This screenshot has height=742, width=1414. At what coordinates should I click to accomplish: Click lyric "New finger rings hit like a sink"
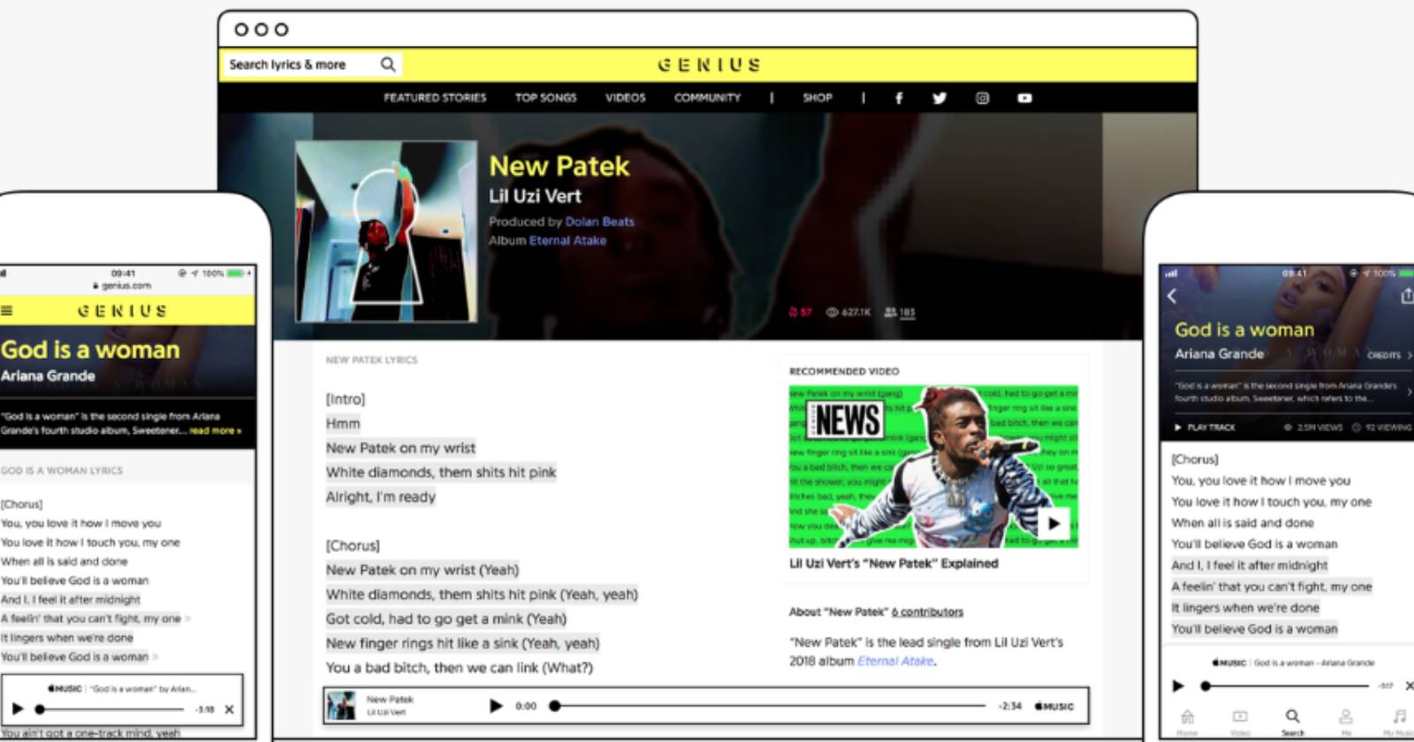click(x=462, y=643)
